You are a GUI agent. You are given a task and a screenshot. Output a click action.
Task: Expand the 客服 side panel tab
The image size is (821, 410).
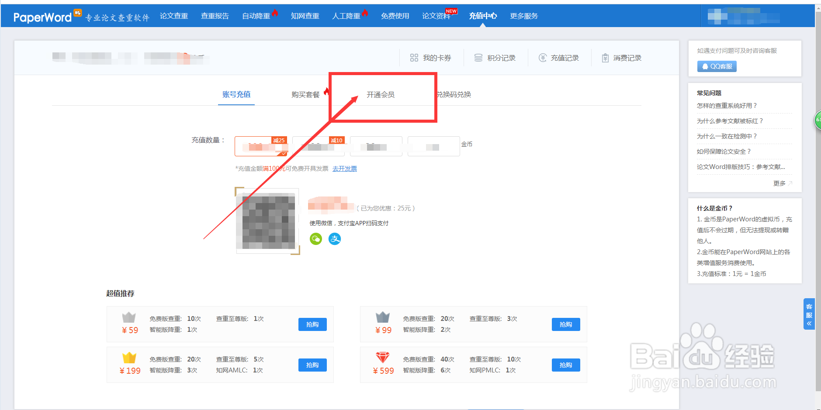(809, 314)
